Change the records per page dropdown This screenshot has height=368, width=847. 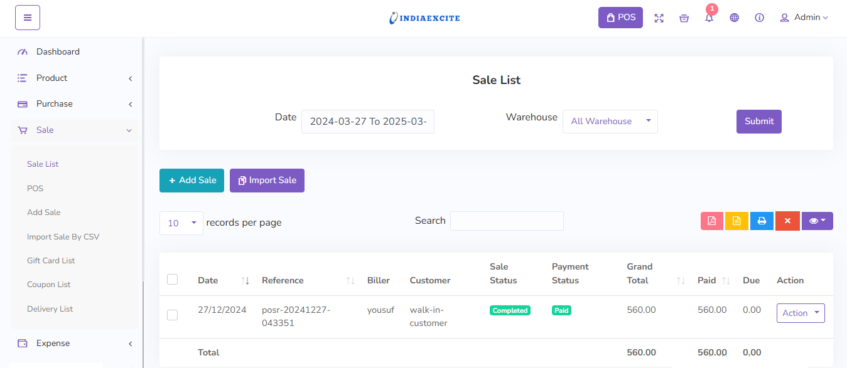181,223
